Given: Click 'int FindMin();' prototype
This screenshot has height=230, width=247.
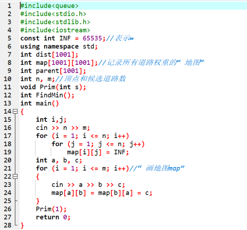Looking at the screenshot, I should pyautogui.click(x=47, y=95).
